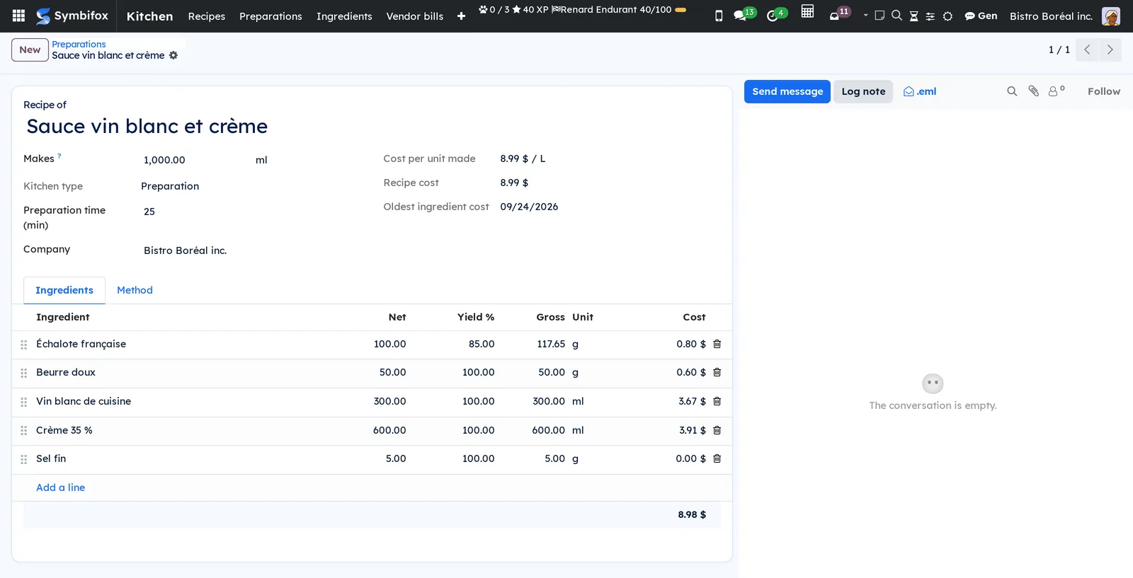The image size is (1133, 578).
Task: Click the Symbifox logo
Action: coord(72,16)
